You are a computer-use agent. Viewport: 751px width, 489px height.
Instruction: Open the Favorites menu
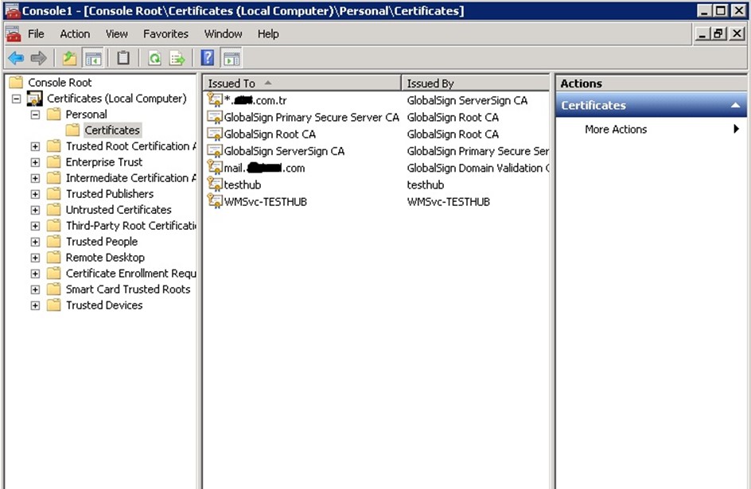point(165,34)
